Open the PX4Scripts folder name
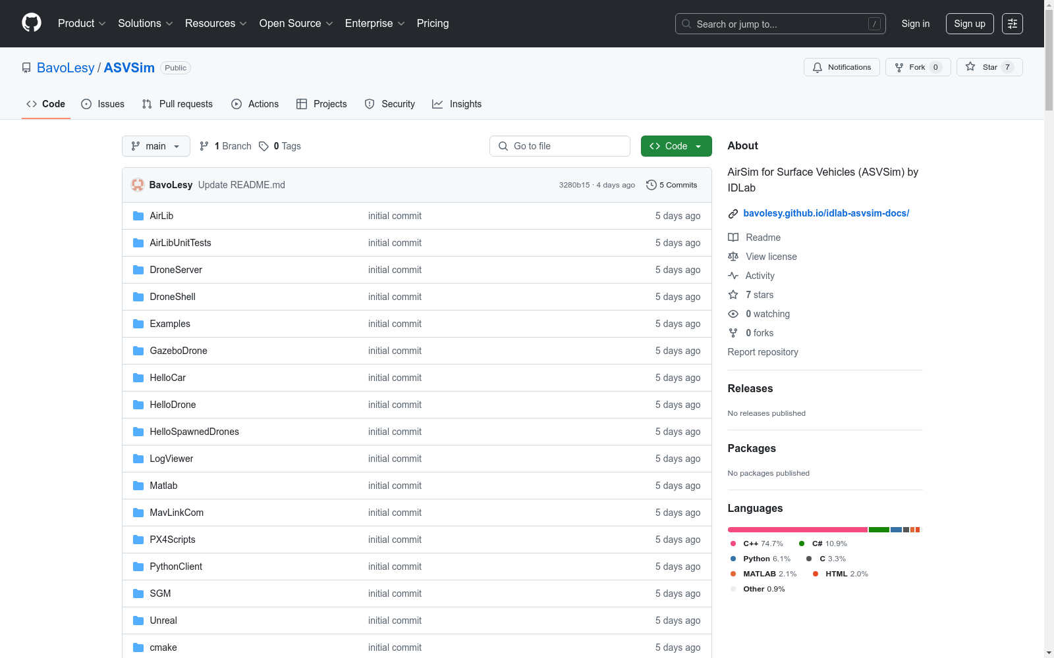1054x658 pixels. tap(173, 540)
